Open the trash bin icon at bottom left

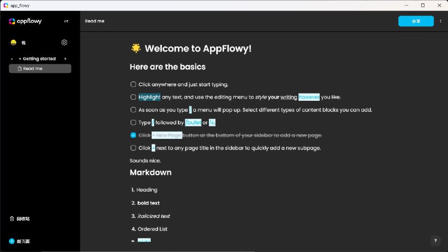pos(12,218)
